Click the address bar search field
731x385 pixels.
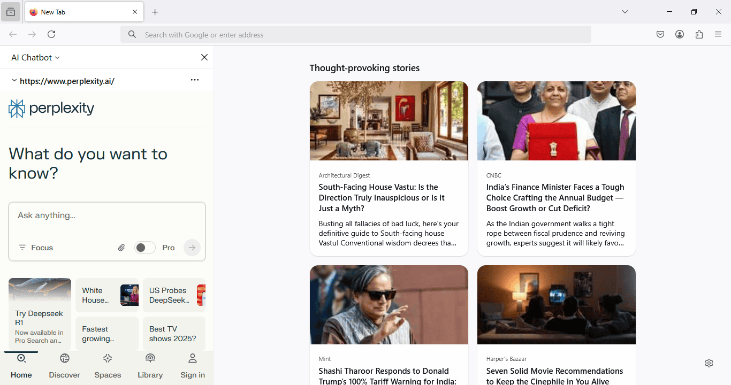click(x=356, y=35)
